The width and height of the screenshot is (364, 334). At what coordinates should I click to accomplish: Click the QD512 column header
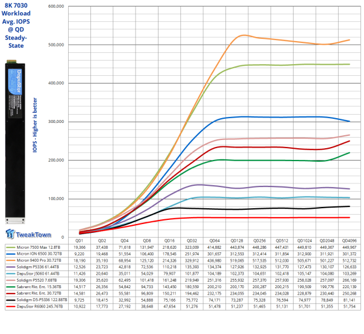(282, 241)
